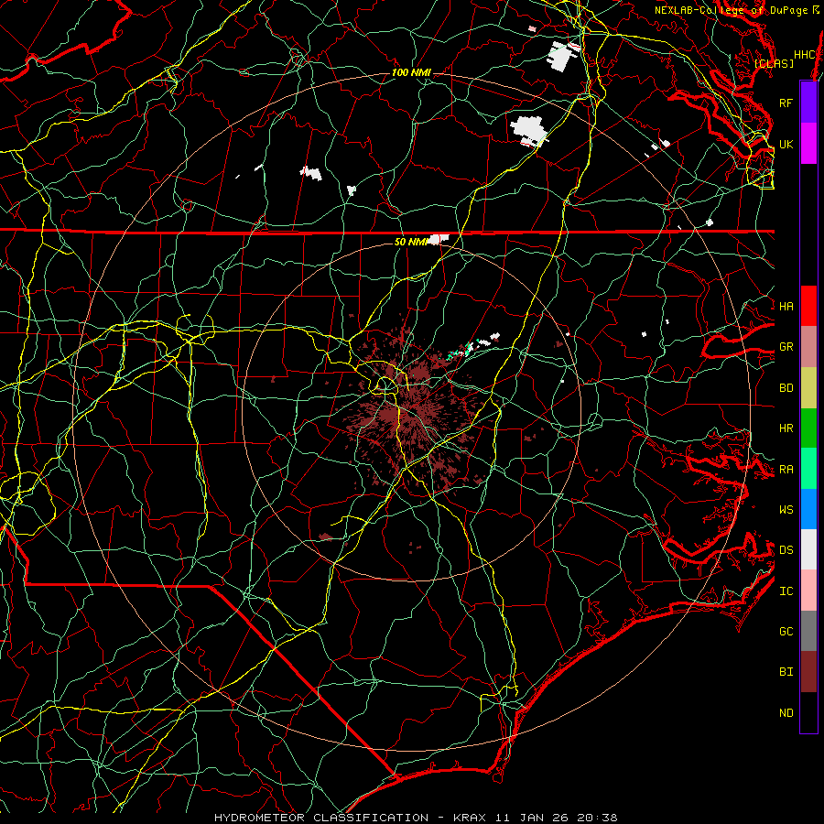Click the 'NEXLAB-College of DuPage' credit text
Viewport: 824px width, 824px height.
pyautogui.click(x=732, y=10)
